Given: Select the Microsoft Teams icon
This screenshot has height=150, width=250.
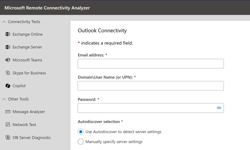Looking at the screenshot, I should (x=8, y=60).
